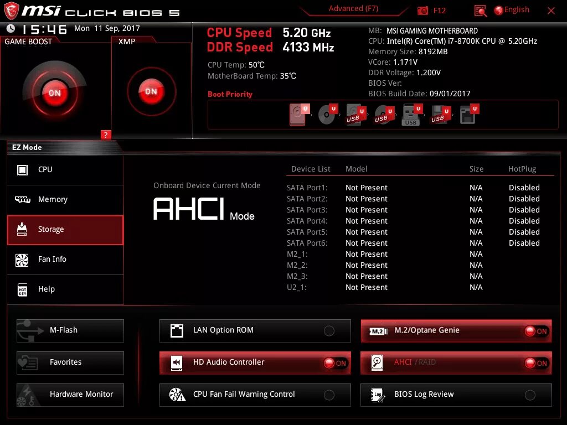
Task: Click the HD Audio Controller speaker icon
Action: pos(177,363)
